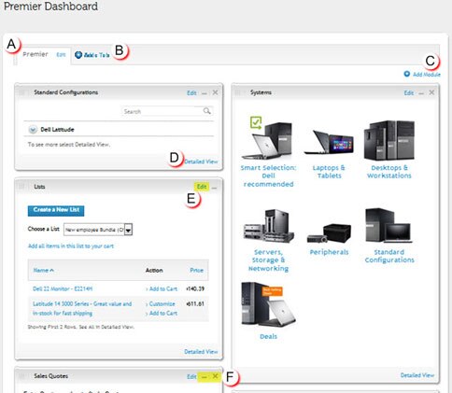Click the Lists module drag handle

coord(21,187)
